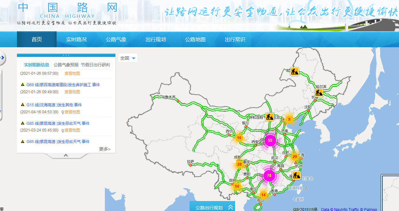The width and height of the screenshot is (399, 211).
Task: Click the location pin icon at 2021-03-24 05:45:00
Action: [x=63, y=131]
